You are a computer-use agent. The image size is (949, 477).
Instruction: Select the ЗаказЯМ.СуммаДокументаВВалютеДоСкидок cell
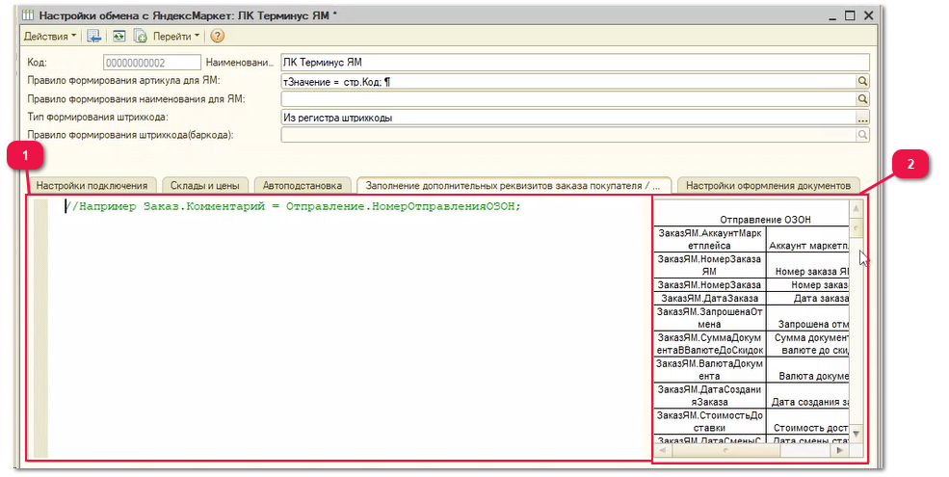(x=709, y=344)
